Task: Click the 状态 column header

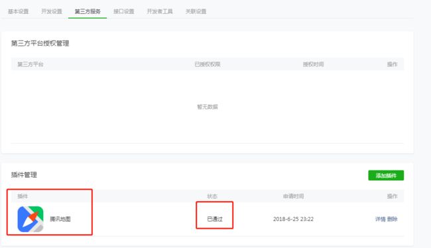Action: coord(212,196)
